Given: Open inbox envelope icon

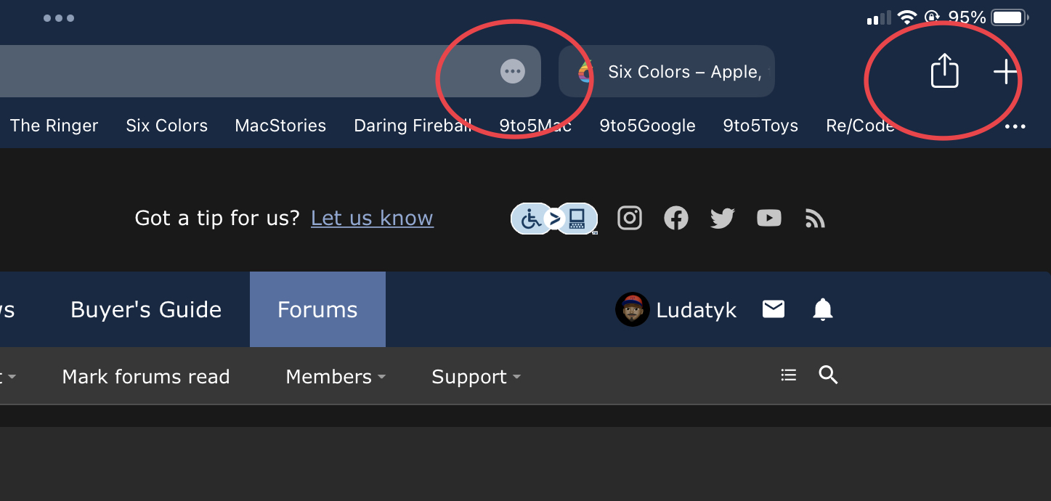Looking at the screenshot, I should pyautogui.click(x=773, y=310).
